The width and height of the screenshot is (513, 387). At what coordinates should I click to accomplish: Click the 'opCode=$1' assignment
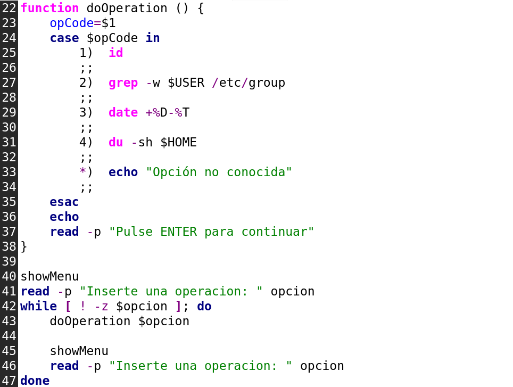click(82, 23)
